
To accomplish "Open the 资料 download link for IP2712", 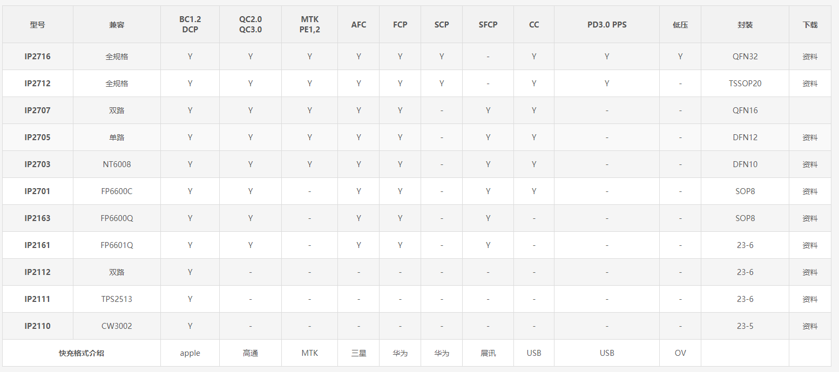I will point(810,84).
